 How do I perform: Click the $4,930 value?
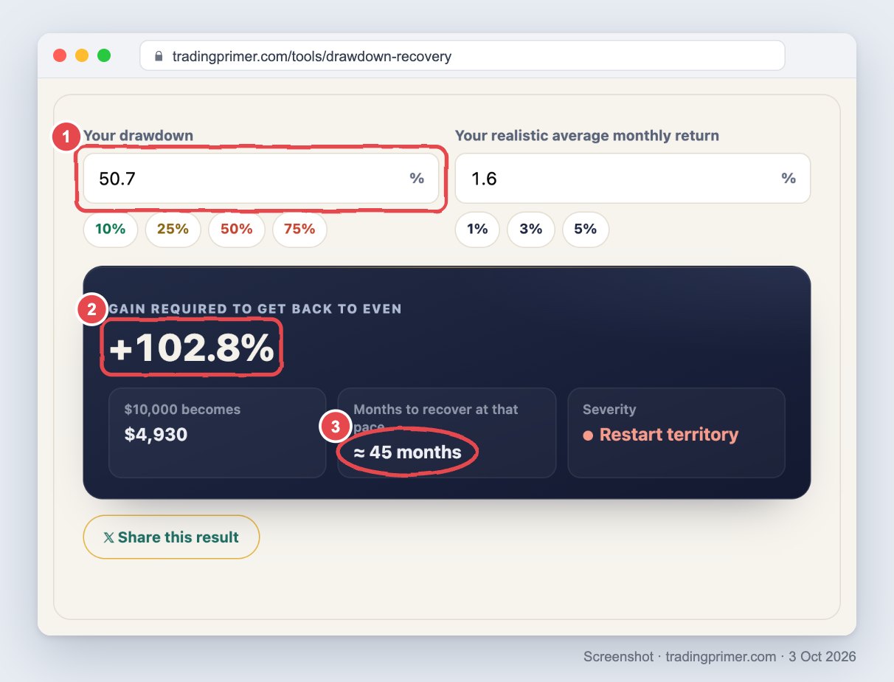click(156, 434)
